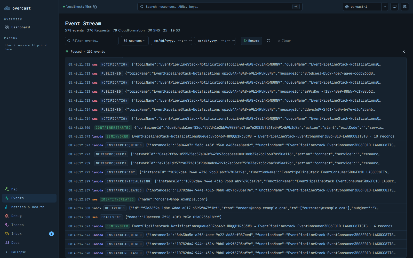Click the Traces route icon

(x=7, y=225)
